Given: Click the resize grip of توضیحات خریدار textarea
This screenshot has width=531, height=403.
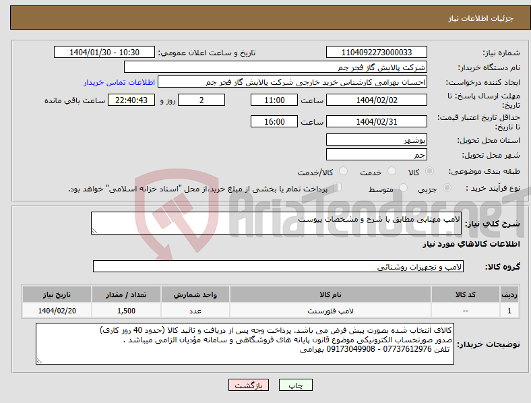Looking at the screenshot, I should (x=39, y=361).
